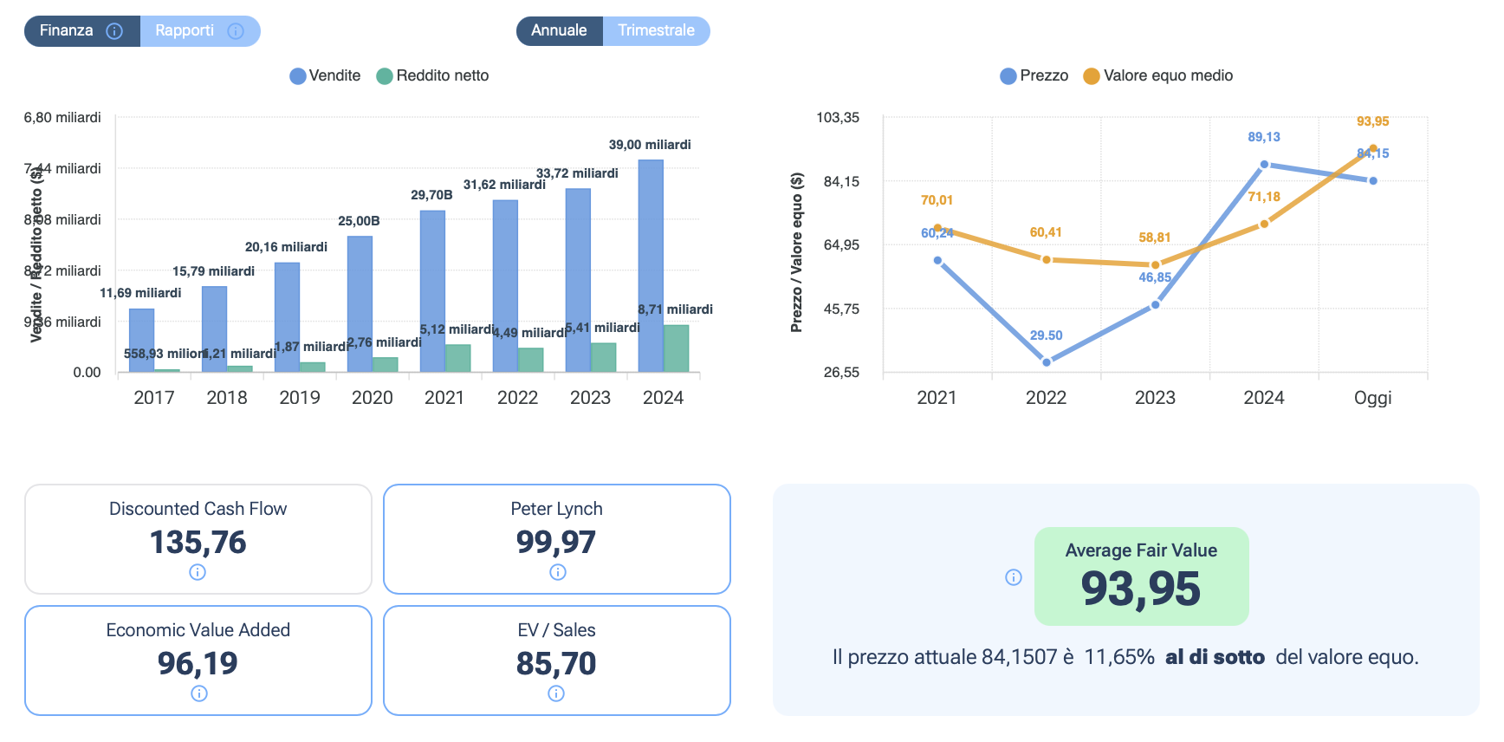This screenshot has width=1504, height=742.
Task: Open Peter Lynch info icon
Action: click(x=558, y=572)
